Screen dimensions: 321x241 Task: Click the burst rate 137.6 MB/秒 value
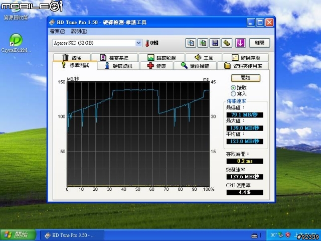pyautogui.click(x=245, y=177)
